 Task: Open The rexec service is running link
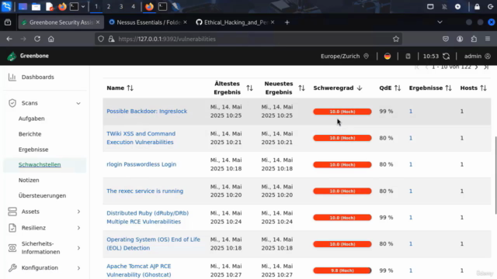click(x=145, y=191)
